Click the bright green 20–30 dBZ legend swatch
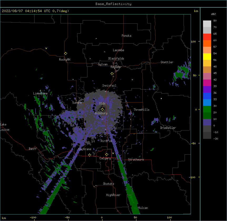 click(x=207, y=109)
